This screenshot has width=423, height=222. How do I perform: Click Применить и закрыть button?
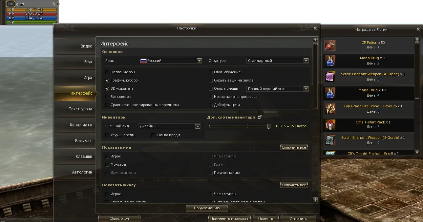(230, 218)
